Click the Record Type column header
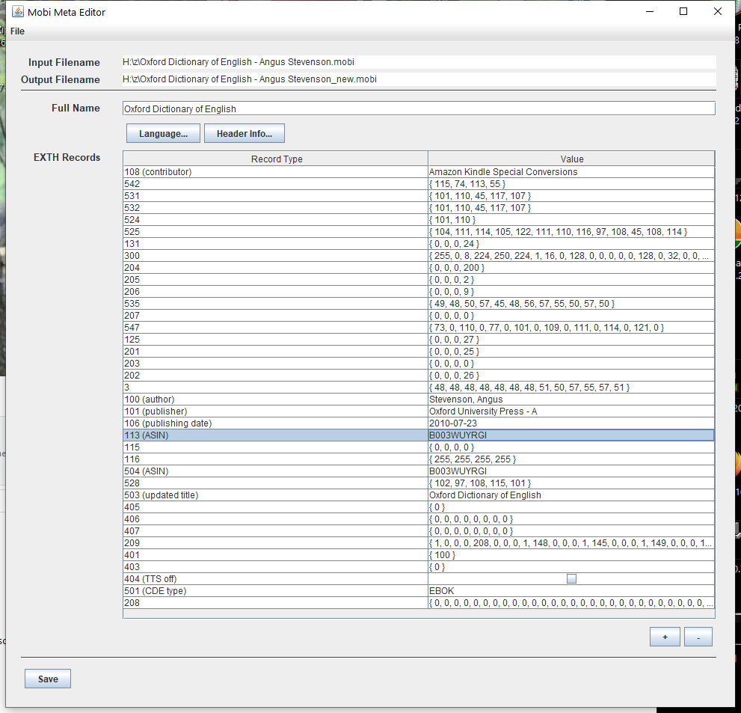The width and height of the screenshot is (741, 713). pyautogui.click(x=275, y=159)
